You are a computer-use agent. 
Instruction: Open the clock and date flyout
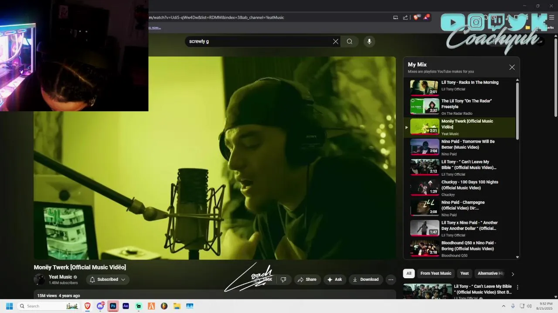point(544,306)
